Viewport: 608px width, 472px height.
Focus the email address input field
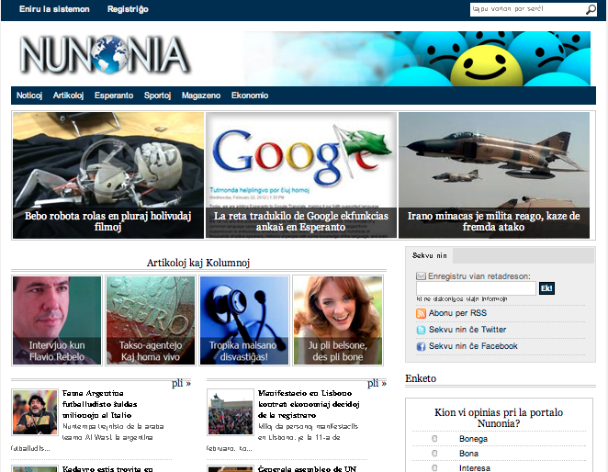(476, 288)
